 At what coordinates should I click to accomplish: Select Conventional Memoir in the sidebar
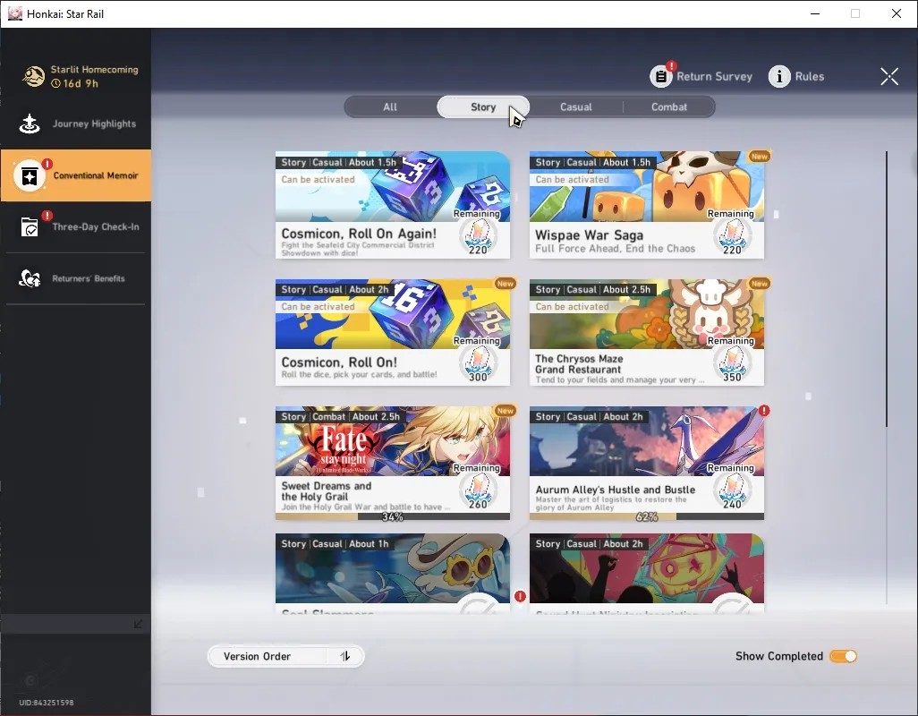[x=75, y=175]
